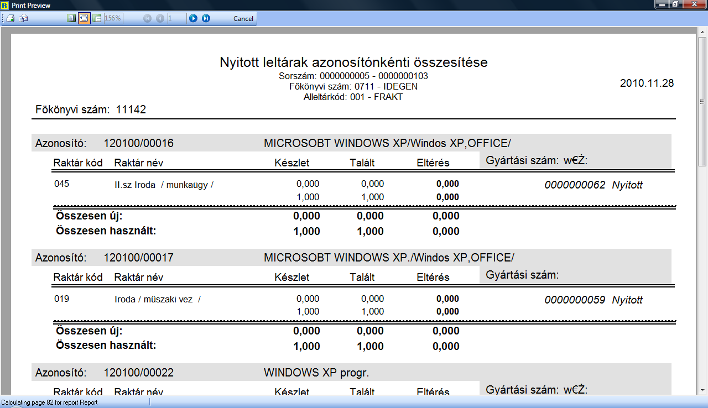Toggle the page width view icon
This screenshot has height=408, width=708.
pos(84,18)
